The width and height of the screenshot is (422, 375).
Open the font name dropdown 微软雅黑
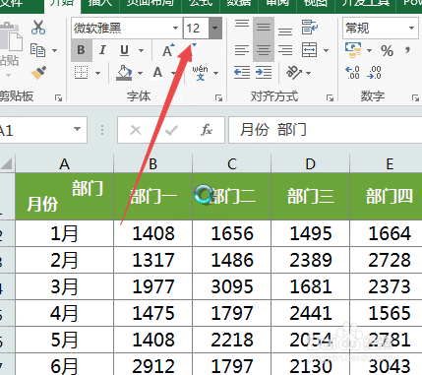click(175, 29)
